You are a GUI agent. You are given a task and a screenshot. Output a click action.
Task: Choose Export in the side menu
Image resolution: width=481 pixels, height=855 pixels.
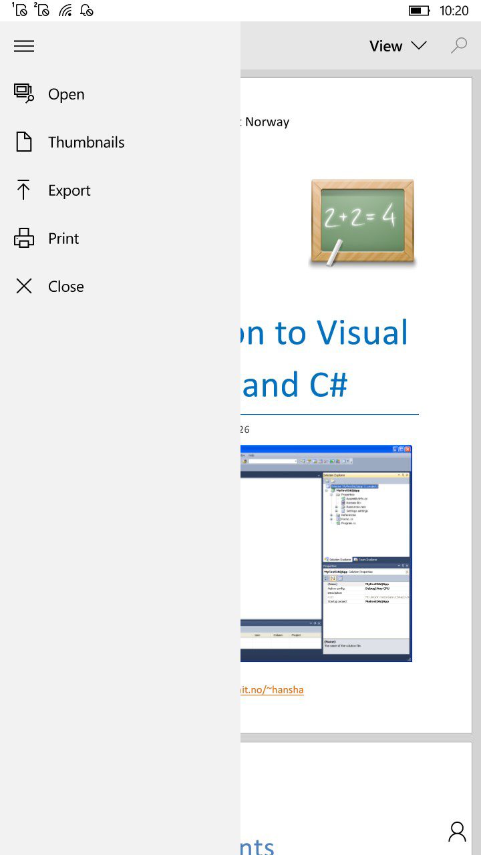[69, 190]
